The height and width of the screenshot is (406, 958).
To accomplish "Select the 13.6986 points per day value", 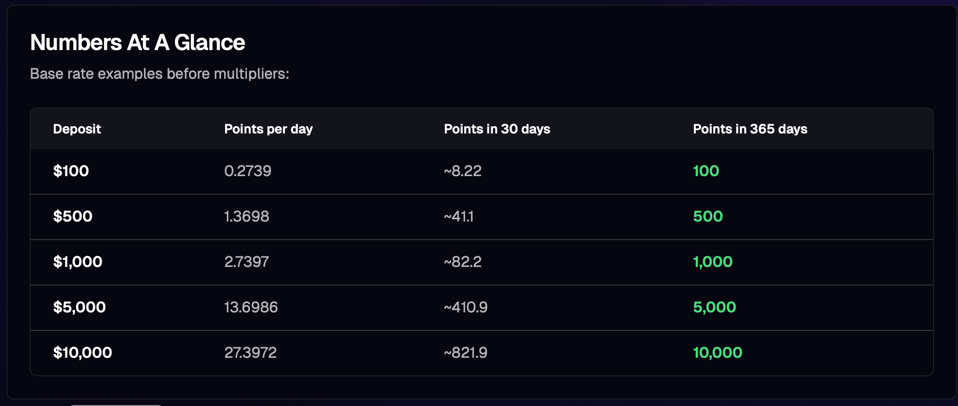I will (251, 307).
